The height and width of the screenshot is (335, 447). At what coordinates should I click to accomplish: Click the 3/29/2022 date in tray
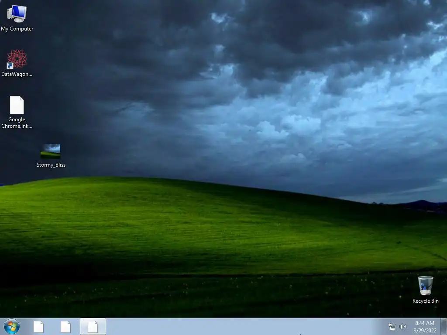pyautogui.click(x=425, y=331)
